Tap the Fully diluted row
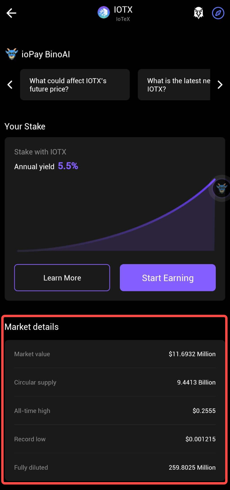 coord(115,467)
